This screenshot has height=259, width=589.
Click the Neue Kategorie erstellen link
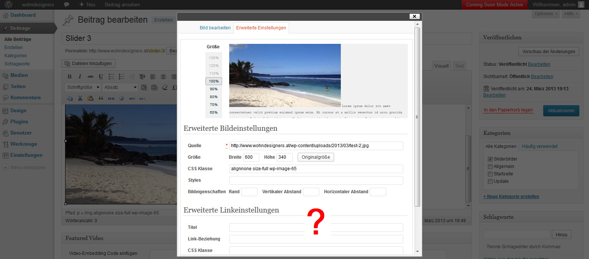click(511, 197)
